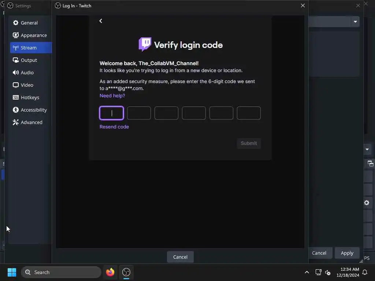This screenshot has height=281, width=375.
Task: Open Firefox from the taskbar
Action: (110, 272)
